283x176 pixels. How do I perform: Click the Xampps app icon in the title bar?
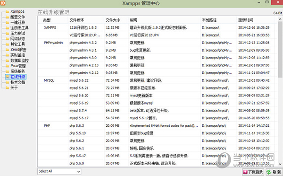[x=3, y=3]
